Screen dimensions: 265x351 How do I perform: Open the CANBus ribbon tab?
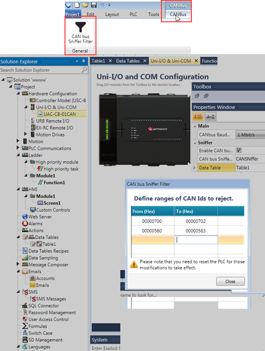(178, 14)
